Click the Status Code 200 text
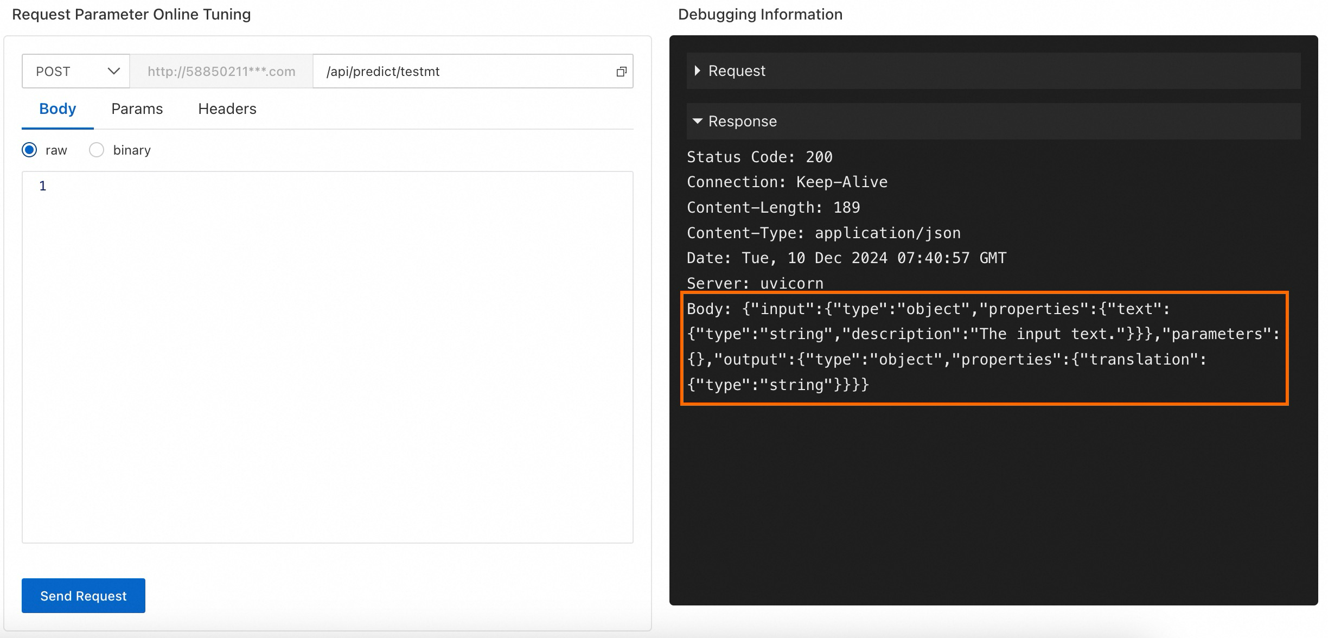 759,157
